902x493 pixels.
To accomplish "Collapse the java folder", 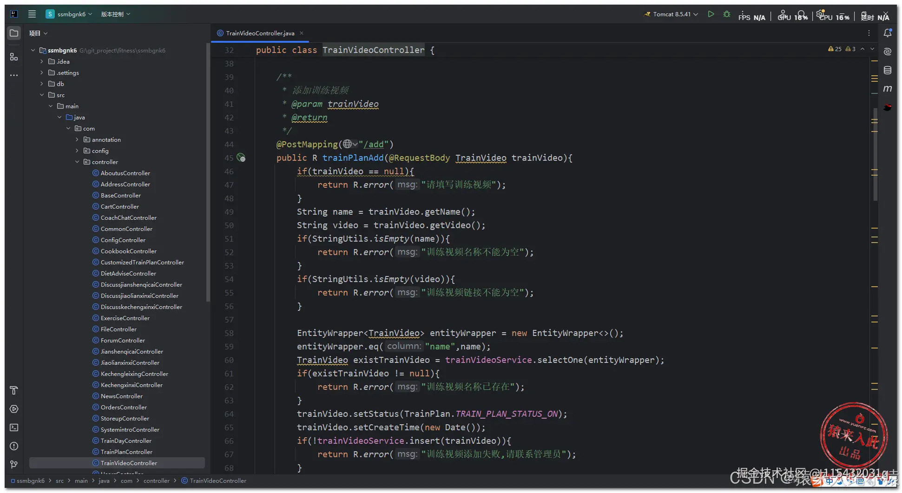I will [x=59, y=117].
